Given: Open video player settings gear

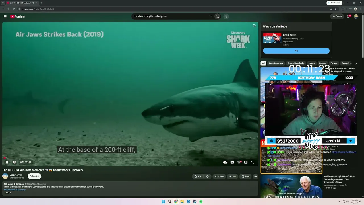Looking at the screenshot, I should [x=239, y=162].
